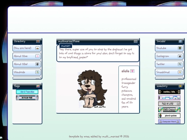Click the grey FUCK MY LIFE badge
This screenshot has width=187, height=140.
point(169,104)
